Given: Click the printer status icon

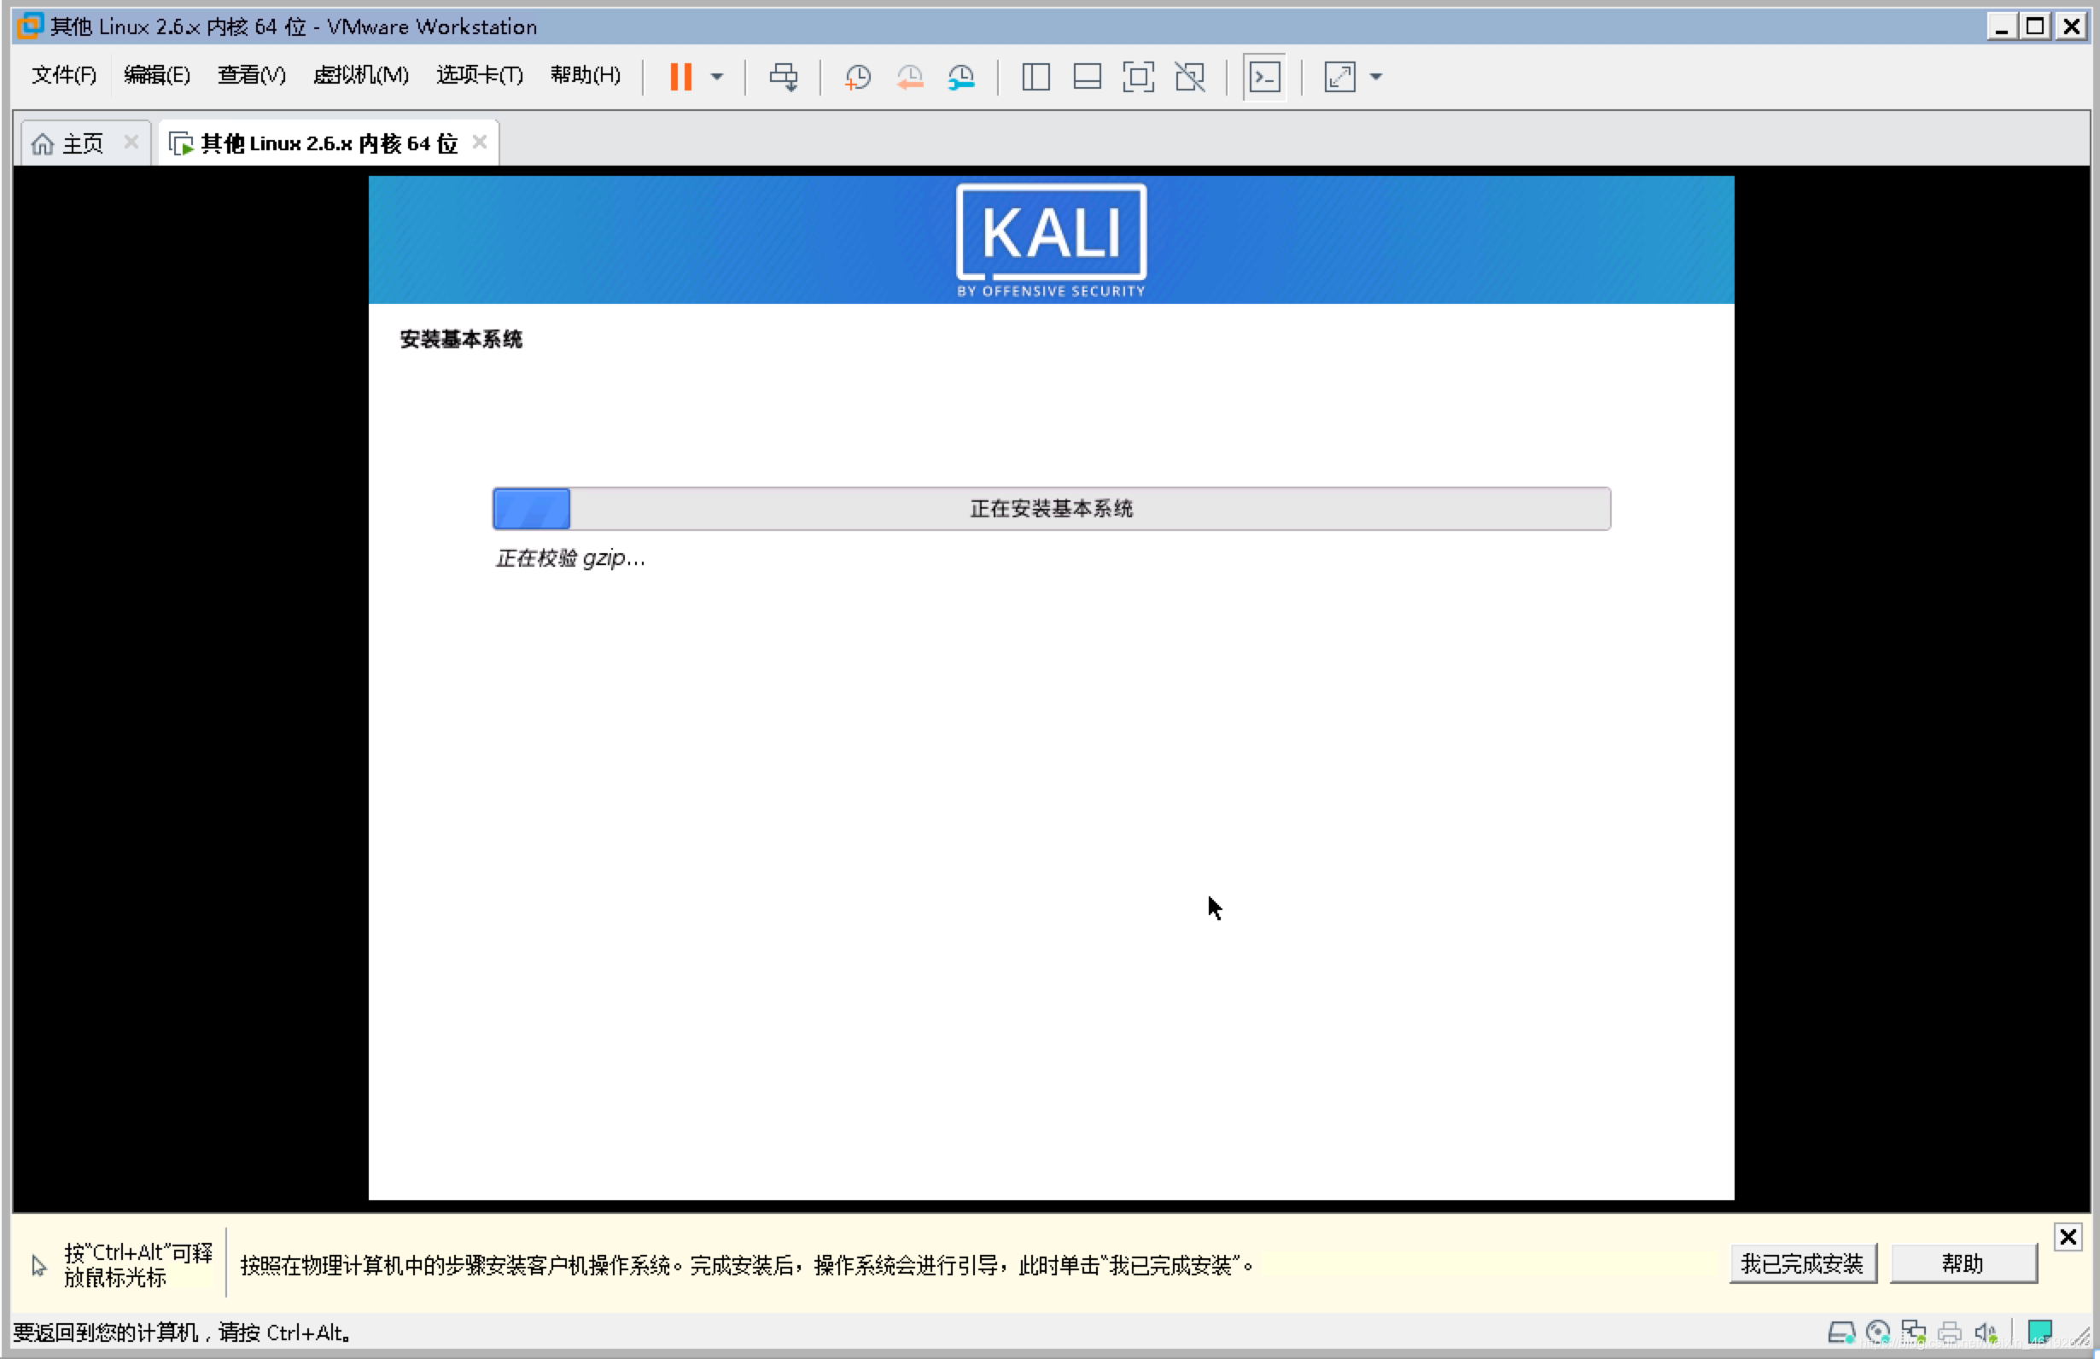Looking at the screenshot, I should 1950,1333.
